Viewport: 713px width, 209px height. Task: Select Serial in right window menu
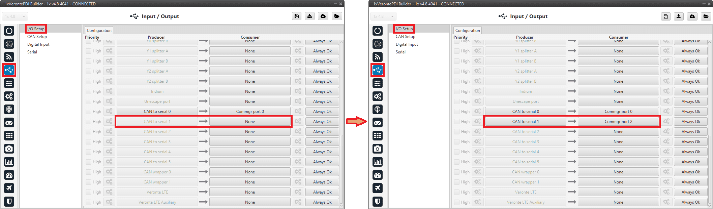(x=400, y=52)
